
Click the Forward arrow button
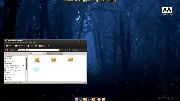19,46
